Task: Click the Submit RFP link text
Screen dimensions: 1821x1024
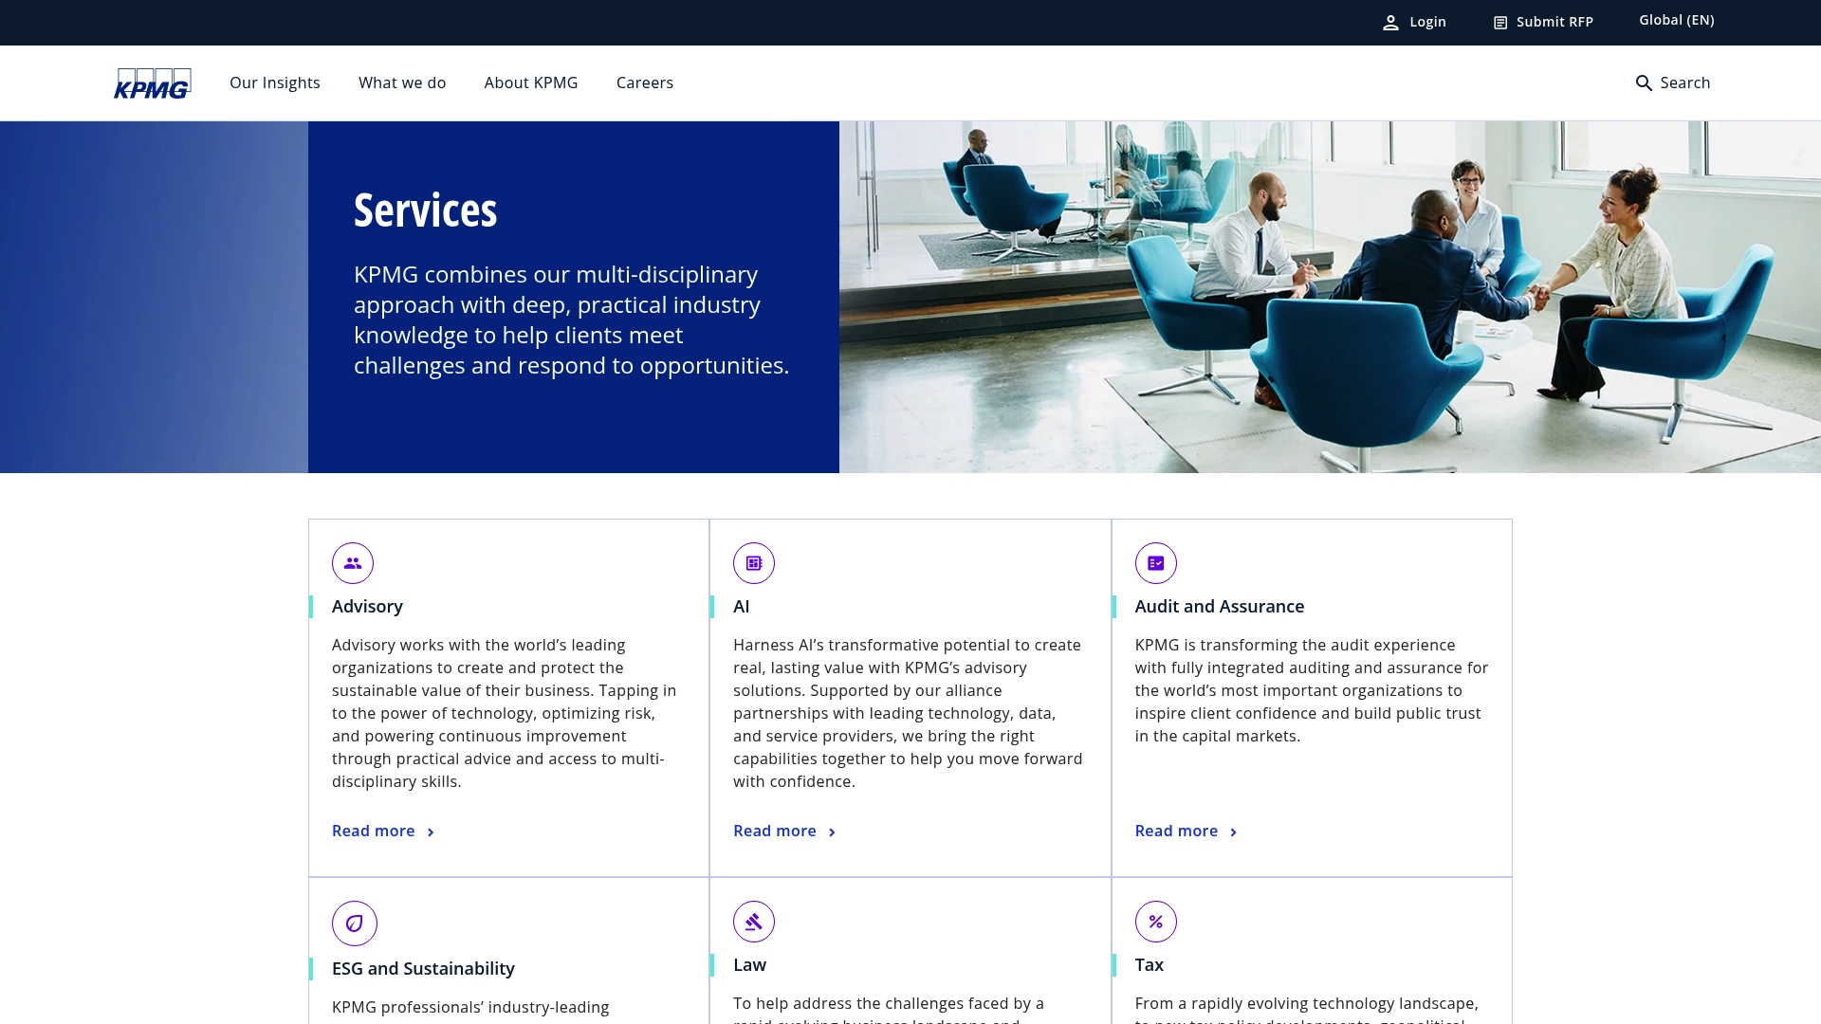Action: [1554, 22]
